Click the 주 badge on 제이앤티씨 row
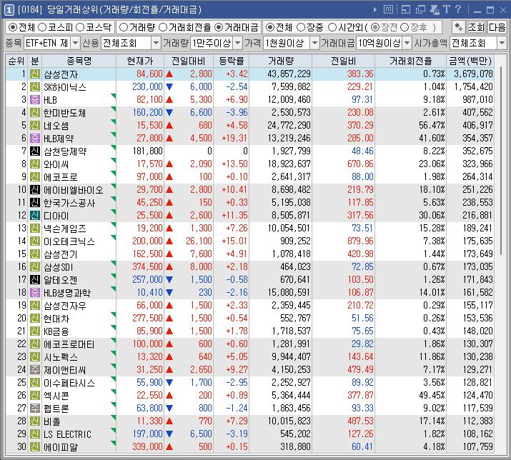This screenshot has height=460, width=511. tap(35, 369)
